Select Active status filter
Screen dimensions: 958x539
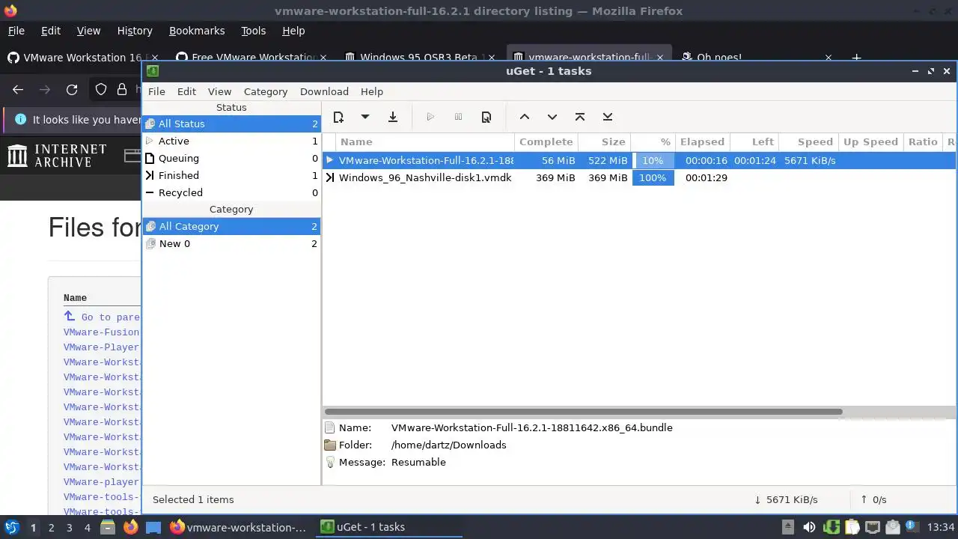(x=231, y=141)
